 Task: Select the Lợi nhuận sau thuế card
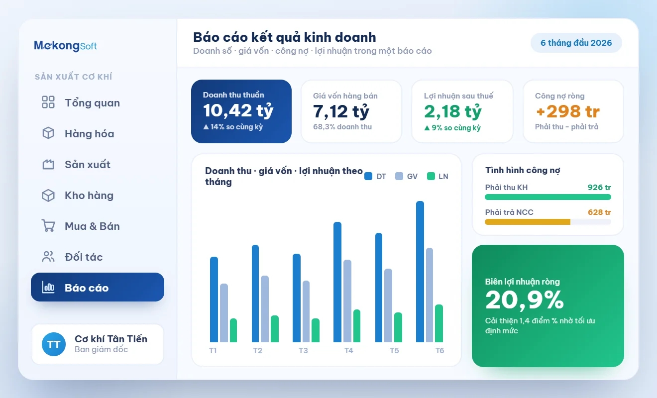click(x=462, y=111)
